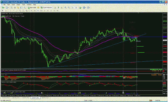This screenshot has height=102, width=168.
Task: Open the View menu
Action: pyautogui.click(x=9, y=5)
